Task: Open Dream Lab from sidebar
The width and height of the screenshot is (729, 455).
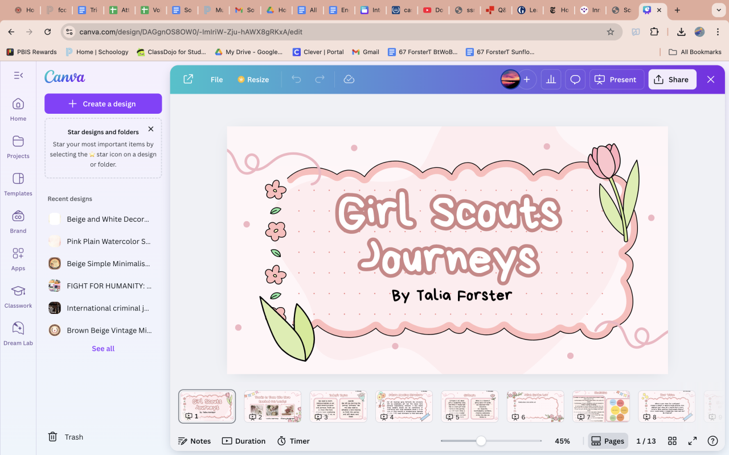Action: pyautogui.click(x=18, y=333)
